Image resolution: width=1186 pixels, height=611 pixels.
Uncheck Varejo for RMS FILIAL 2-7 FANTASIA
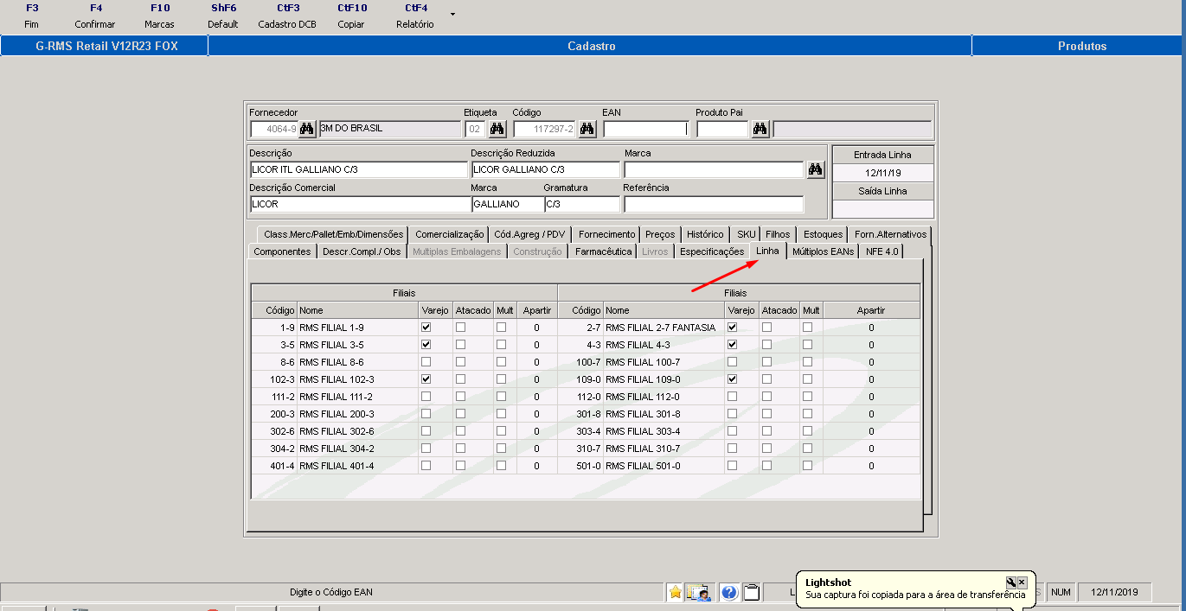pos(732,328)
